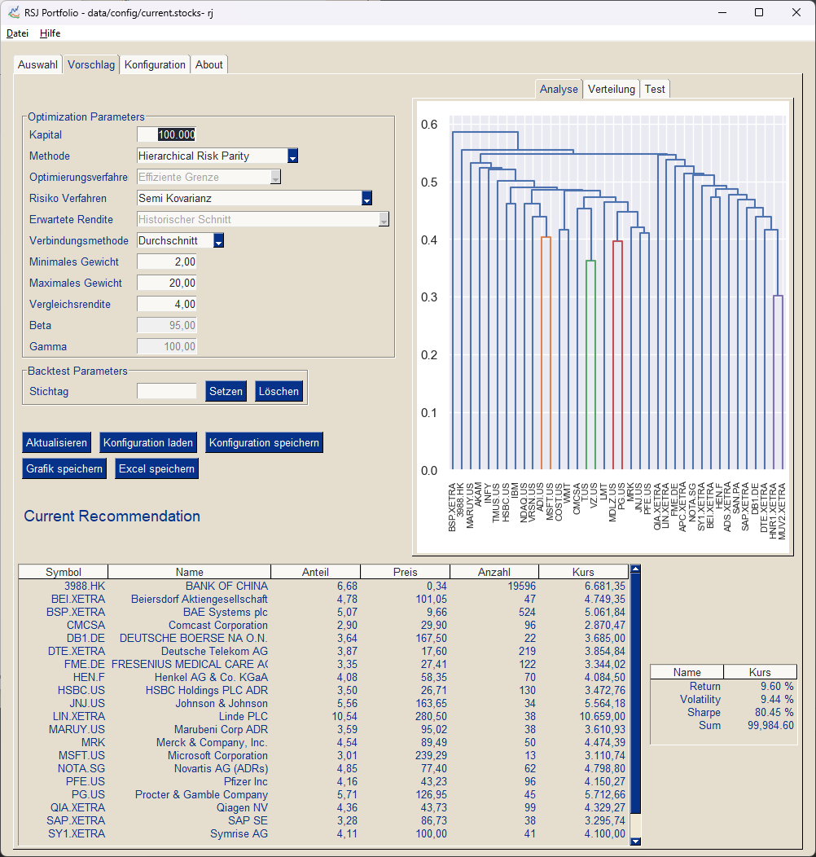Click the Setzen button
816x857 pixels.
226,391
